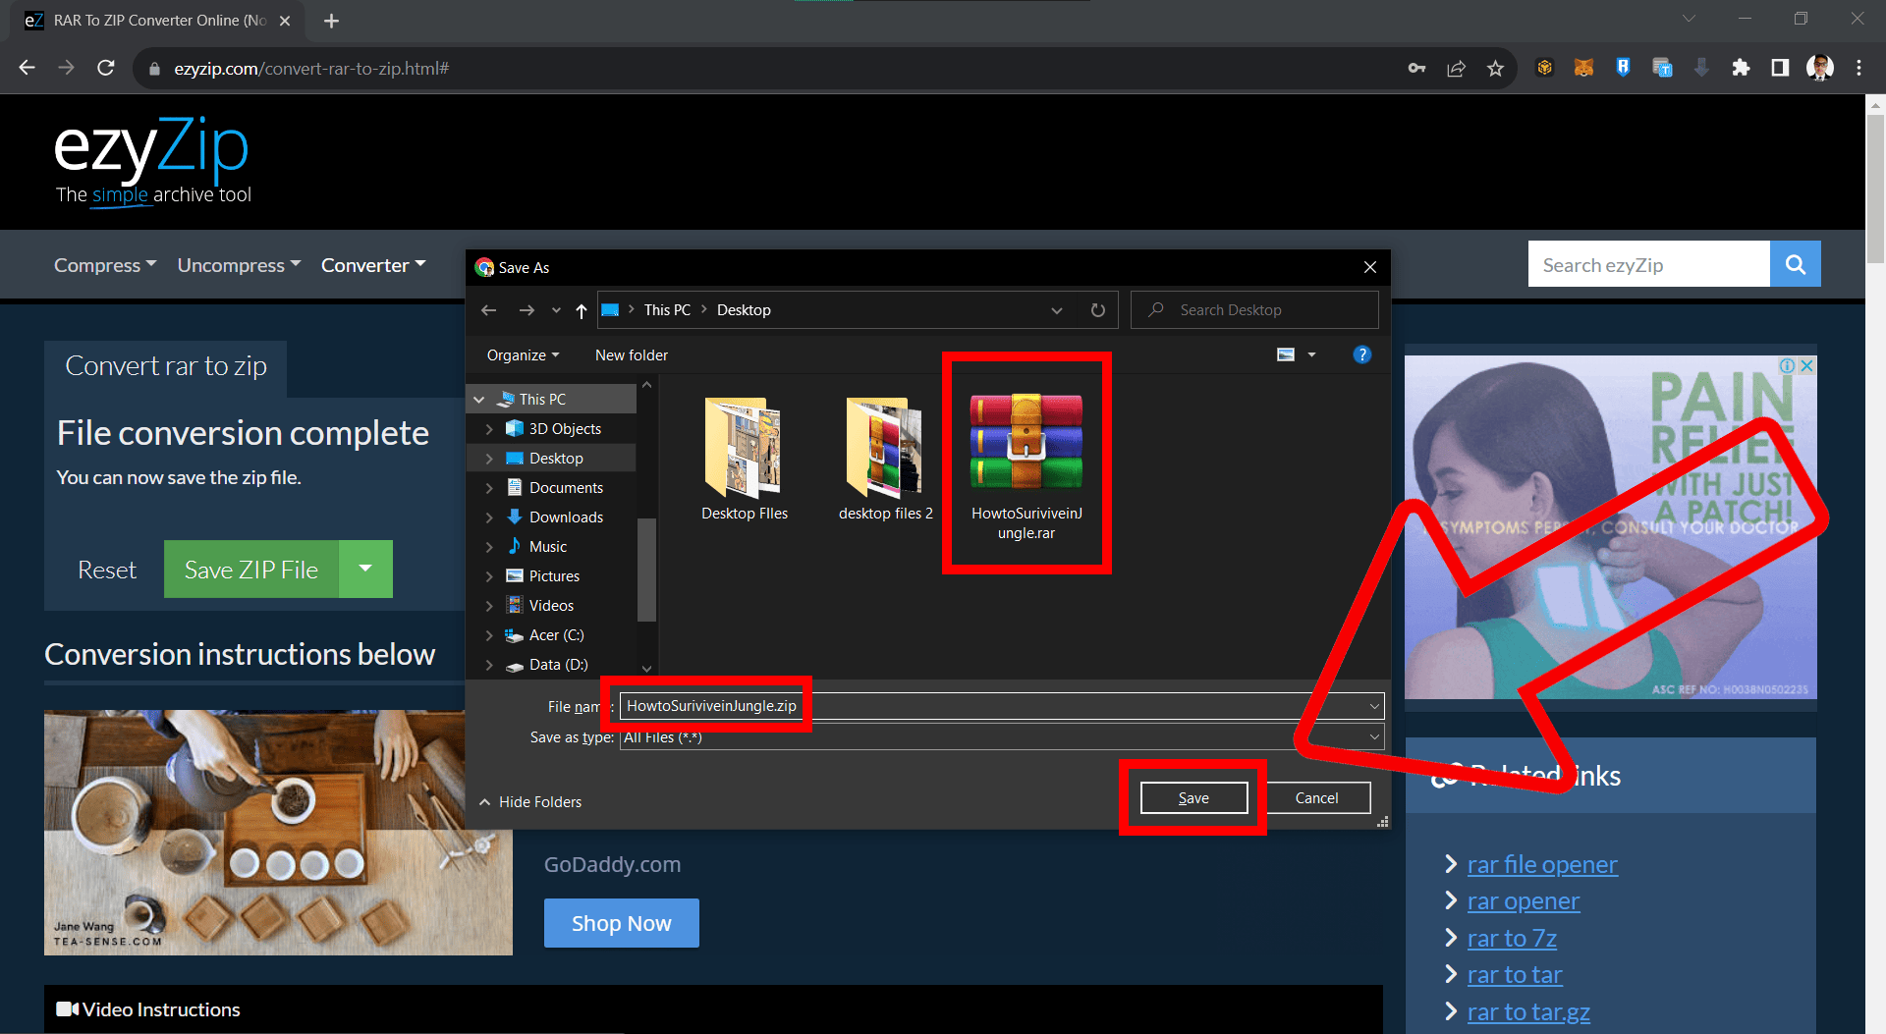This screenshot has height=1034, width=1886.
Task: Open the MetaMask extension
Action: [x=1583, y=68]
